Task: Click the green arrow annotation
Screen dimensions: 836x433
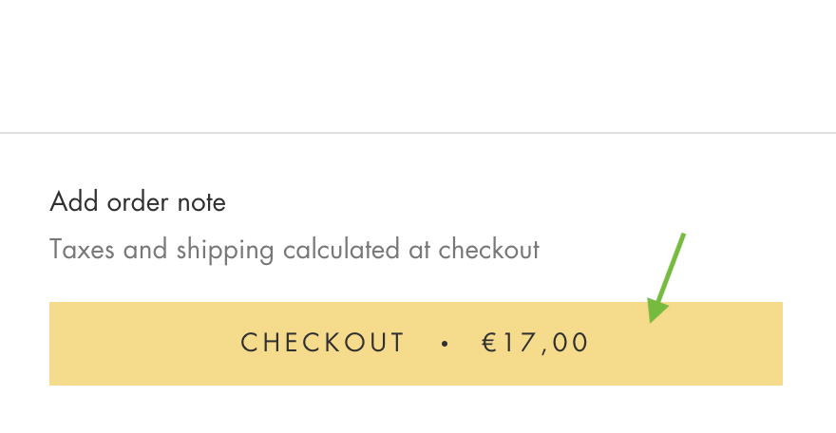Action: click(666, 277)
